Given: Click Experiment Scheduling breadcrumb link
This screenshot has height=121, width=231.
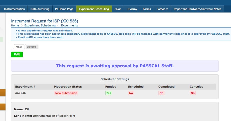Looking at the screenshot, I should pos(40,25).
